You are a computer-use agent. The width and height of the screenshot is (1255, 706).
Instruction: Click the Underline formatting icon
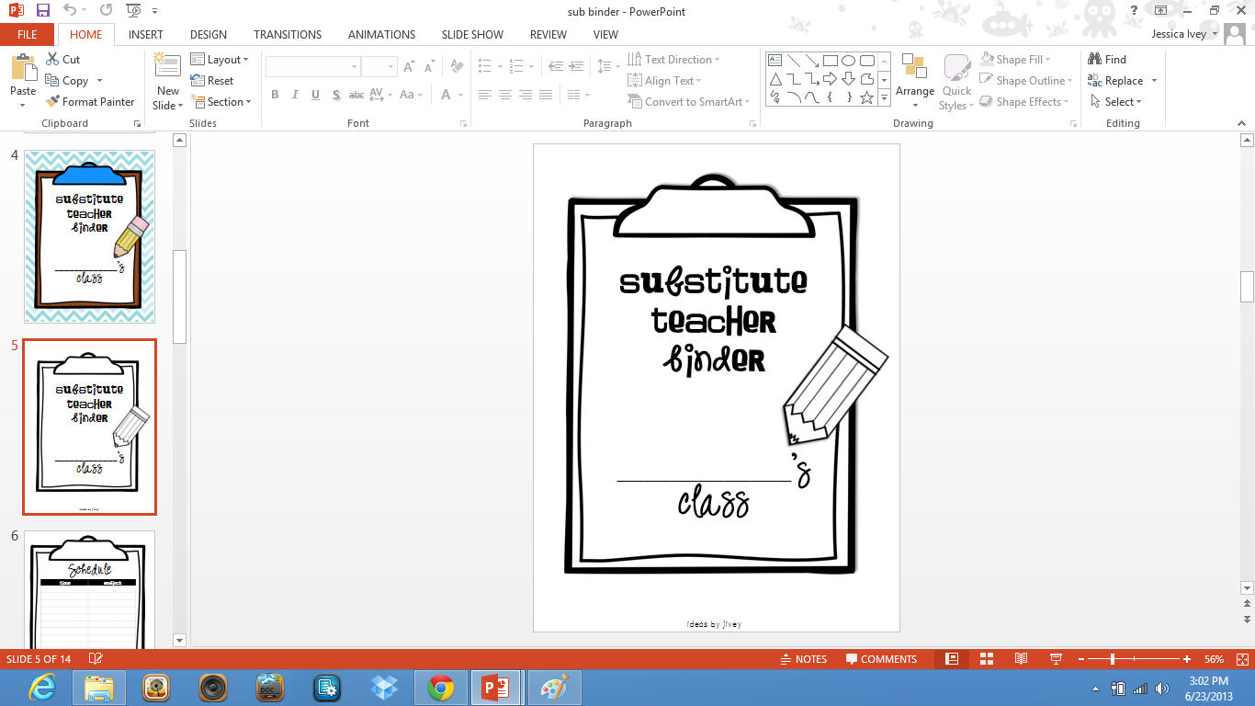coord(315,95)
